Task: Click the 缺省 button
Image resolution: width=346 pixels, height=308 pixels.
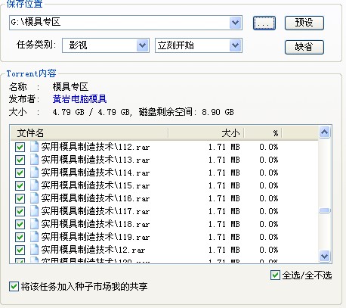Action: tap(304, 47)
